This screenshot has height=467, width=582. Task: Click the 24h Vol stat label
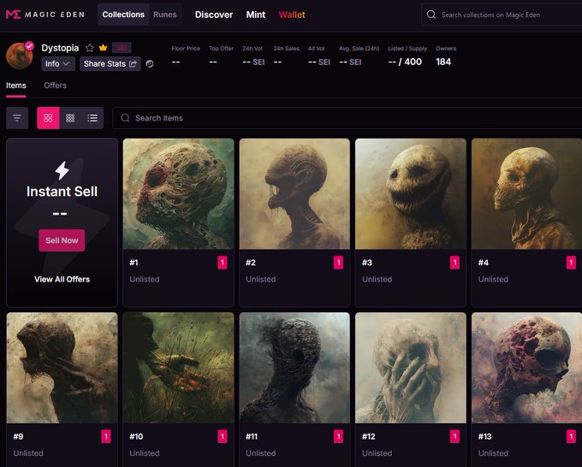tap(252, 49)
